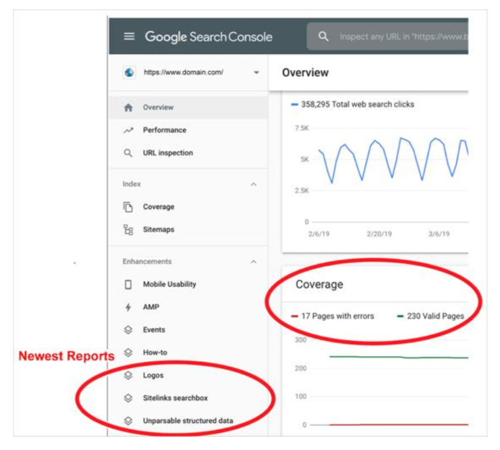This screenshot has height=450, width=500.
Task: Click the Sitelinks searchbox layers icon
Action: 128,398
